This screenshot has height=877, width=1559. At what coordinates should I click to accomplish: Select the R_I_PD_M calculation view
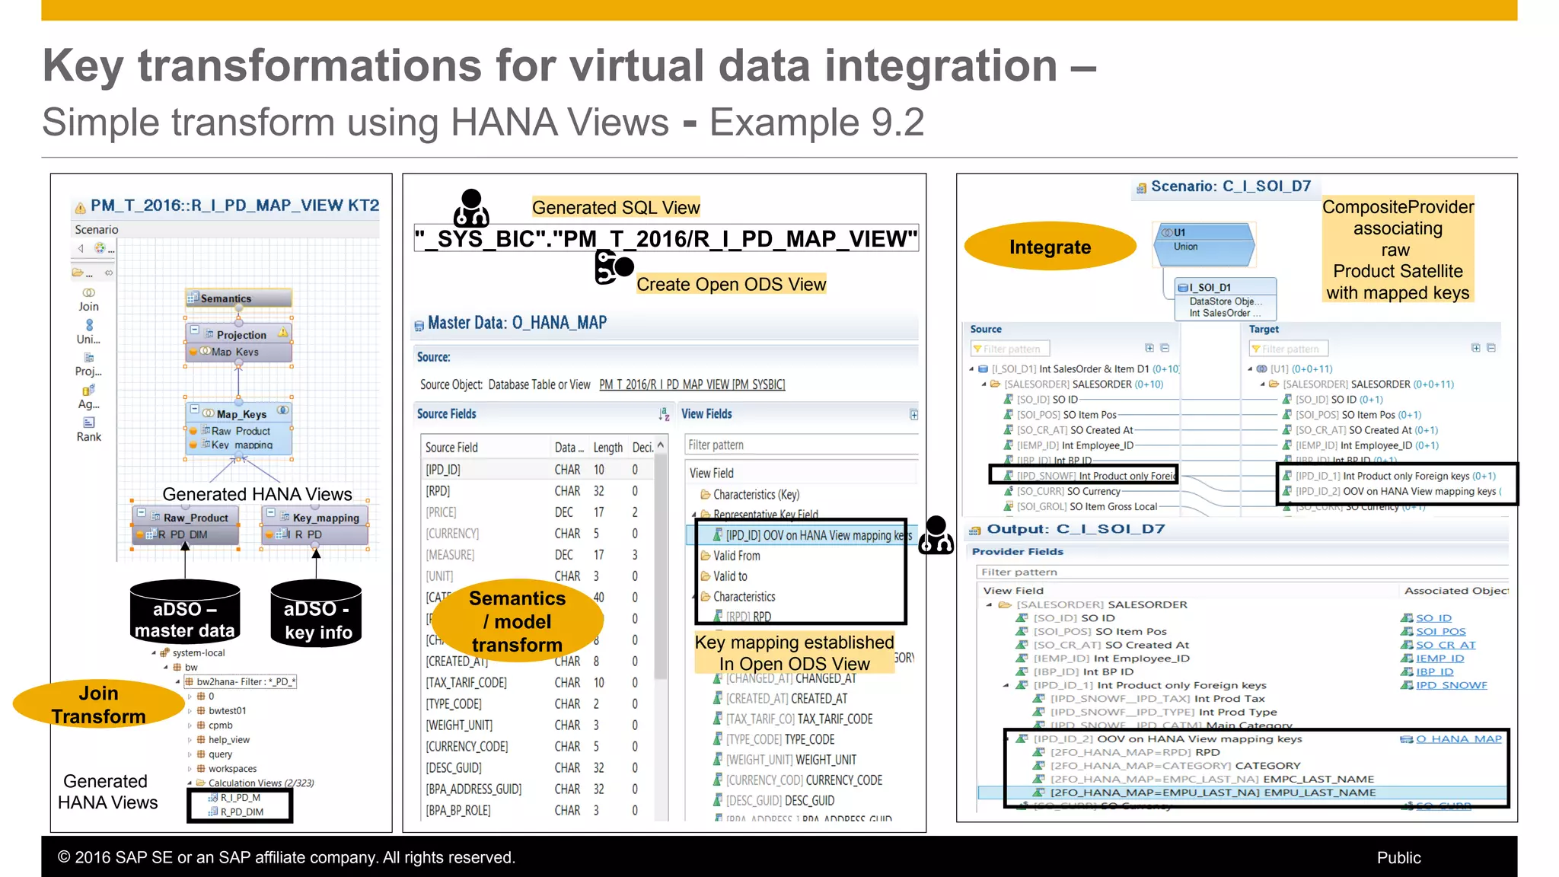[234, 798]
